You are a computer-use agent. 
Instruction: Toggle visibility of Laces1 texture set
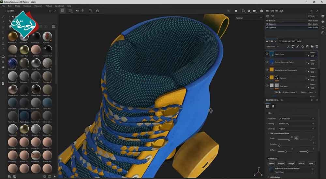[267, 24]
